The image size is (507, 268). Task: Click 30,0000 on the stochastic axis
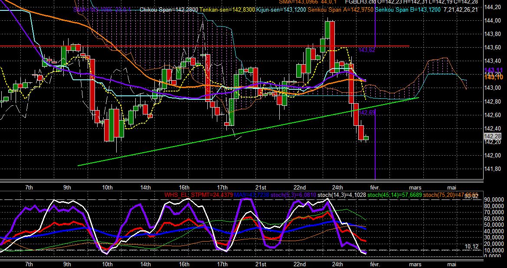point(493,238)
